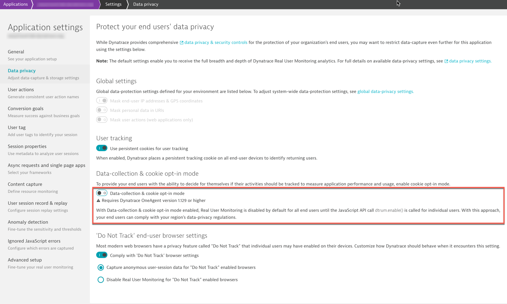
Task: Click Requires Dynatrace OneAgent version 1.129 text
Action: click(154, 201)
